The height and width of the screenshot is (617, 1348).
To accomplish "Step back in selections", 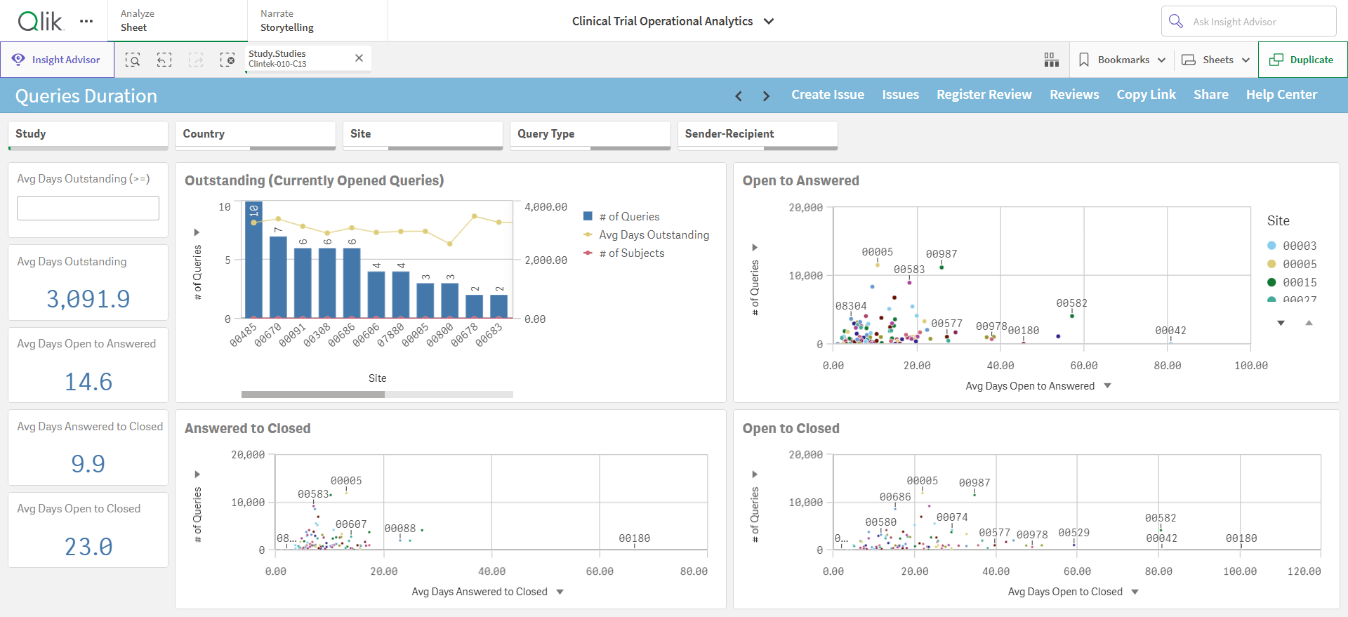I will [x=164, y=60].
